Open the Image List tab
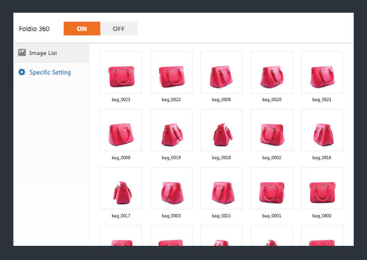This screenshot has height=260, width=367. click(x=52, y=53)
